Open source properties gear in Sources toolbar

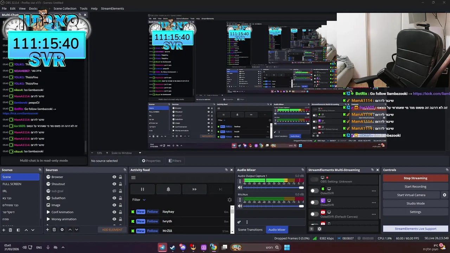coord(62,230)
